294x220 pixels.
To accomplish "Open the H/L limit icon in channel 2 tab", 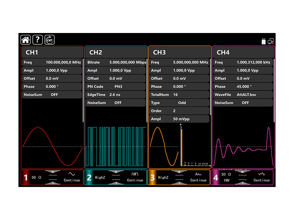I will (x=116, y=177).
